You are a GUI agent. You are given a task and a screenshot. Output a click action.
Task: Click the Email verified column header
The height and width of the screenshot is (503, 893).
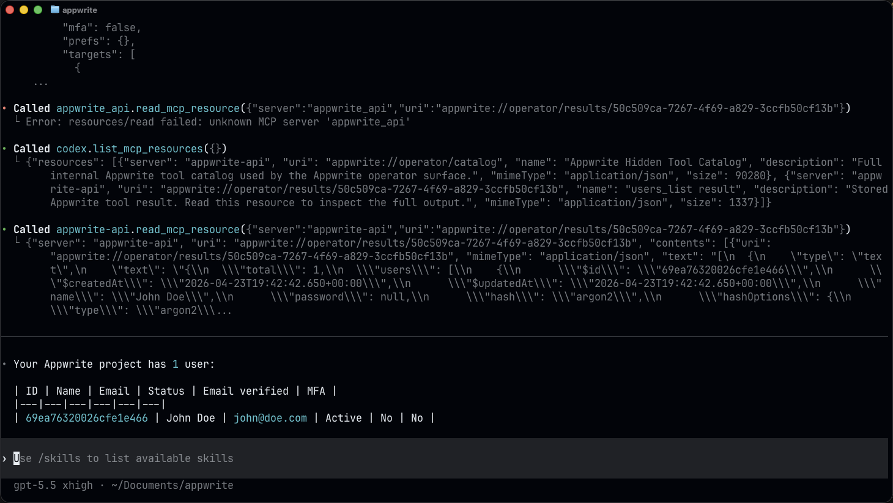pos(246,390)
